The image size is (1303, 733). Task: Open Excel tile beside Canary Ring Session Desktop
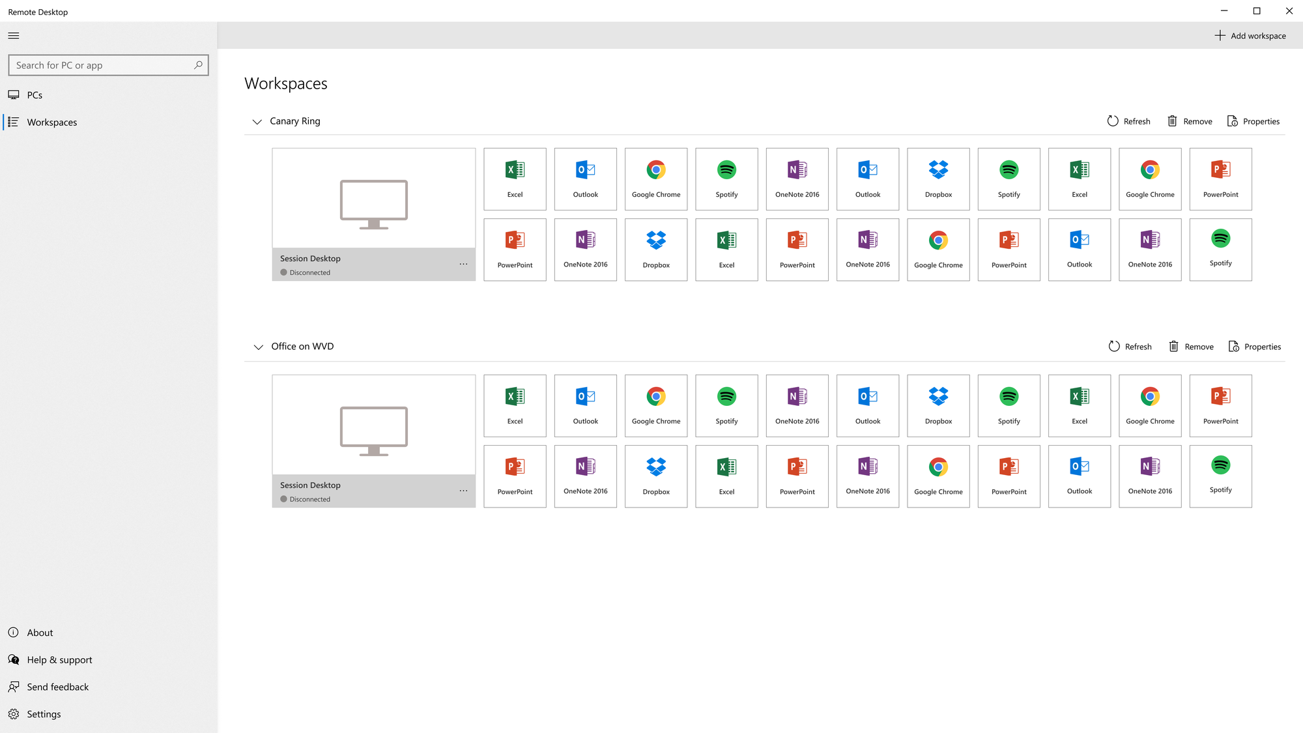click(515, 179)
